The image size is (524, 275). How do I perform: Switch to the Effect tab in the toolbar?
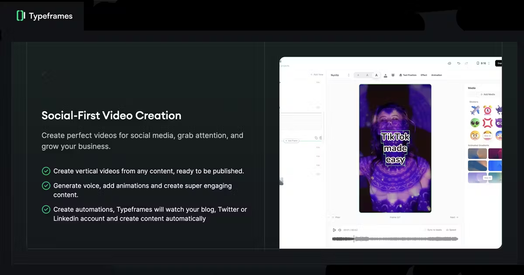[x=424, y=75]
